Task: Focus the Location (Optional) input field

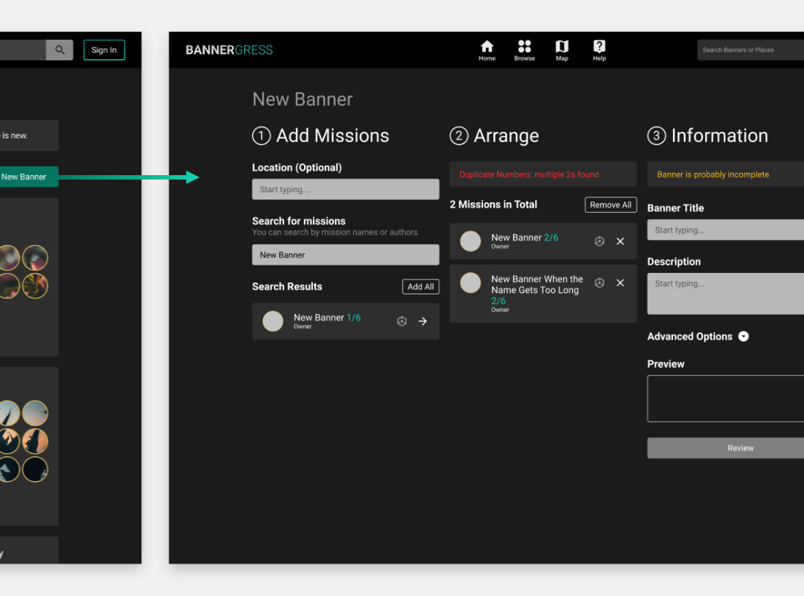Action: tap(345, 190)
